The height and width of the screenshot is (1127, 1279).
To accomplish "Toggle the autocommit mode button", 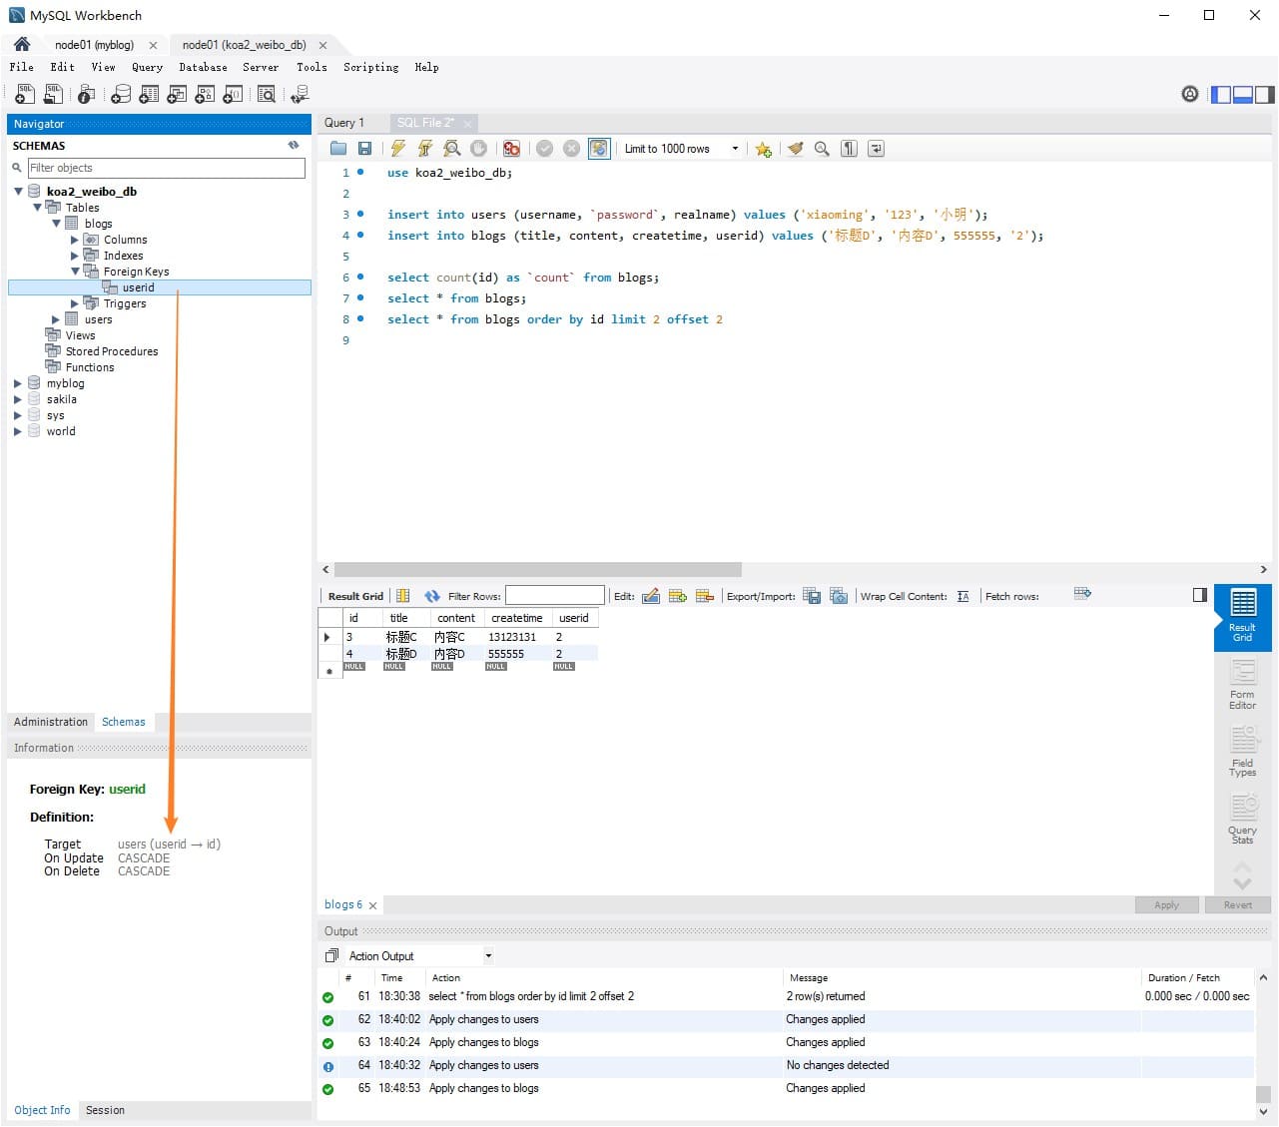I will tap(599, 149).
